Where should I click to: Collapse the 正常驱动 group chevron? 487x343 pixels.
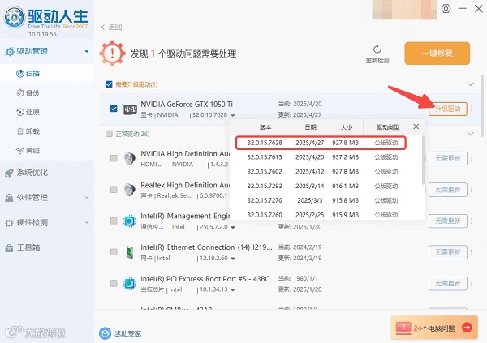[471, 134]
